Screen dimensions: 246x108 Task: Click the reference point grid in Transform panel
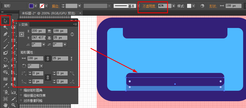click(x=21, y=34)
